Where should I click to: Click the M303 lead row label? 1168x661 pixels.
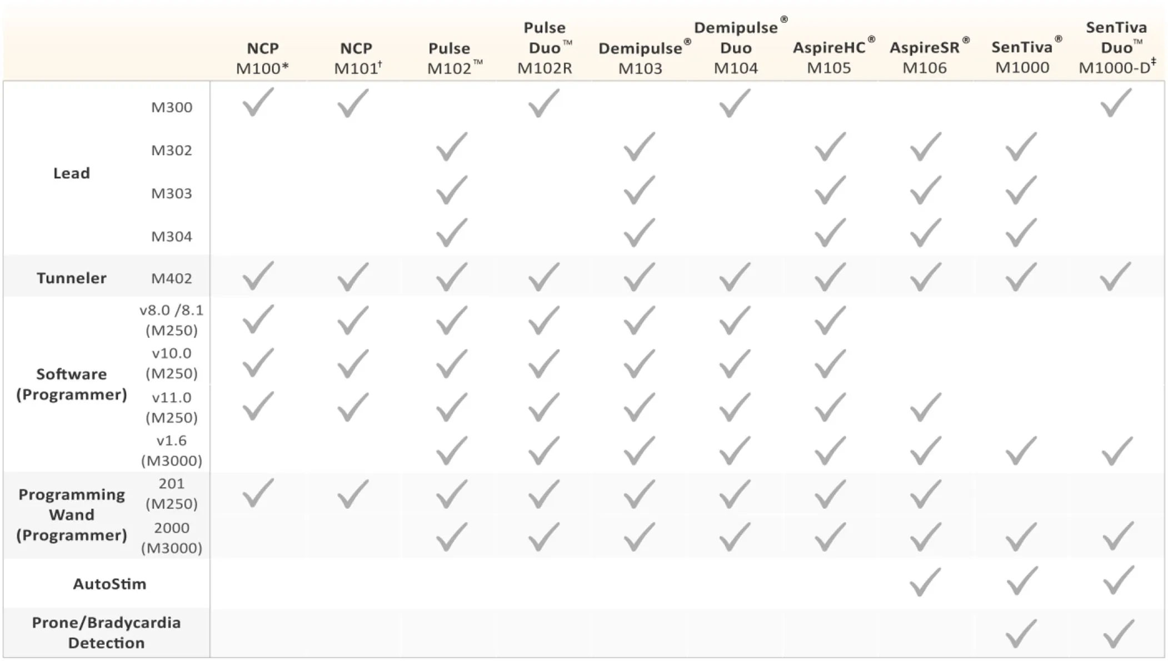point(172,193)
